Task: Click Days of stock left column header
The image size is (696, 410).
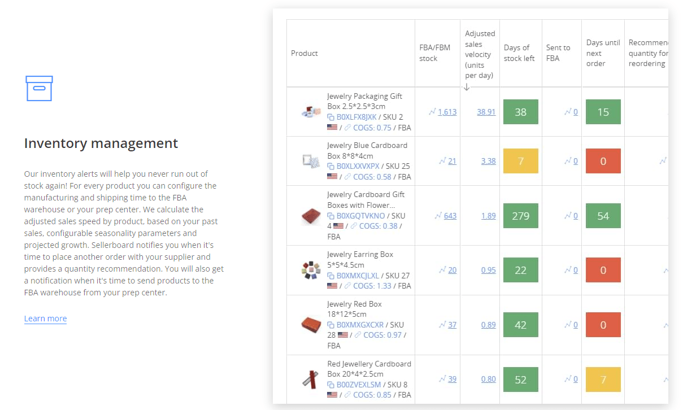Action: (x=519, y=53)
